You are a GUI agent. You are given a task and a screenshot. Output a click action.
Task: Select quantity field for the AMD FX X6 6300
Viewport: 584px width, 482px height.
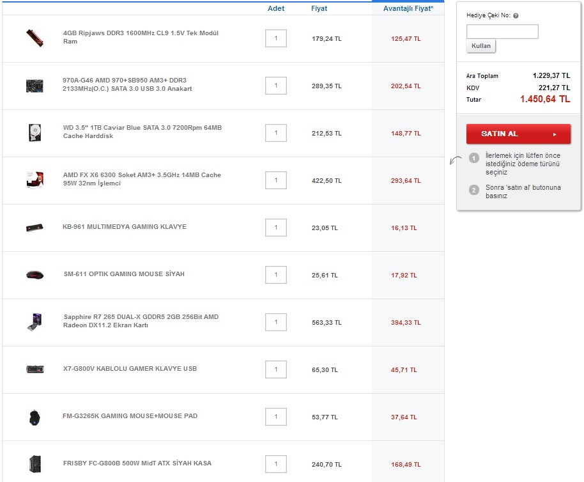(x=276, y=180)
